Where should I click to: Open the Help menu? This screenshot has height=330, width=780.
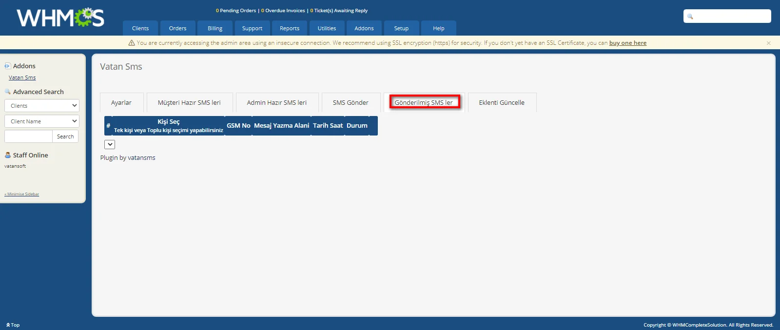[x=439, y=28]
